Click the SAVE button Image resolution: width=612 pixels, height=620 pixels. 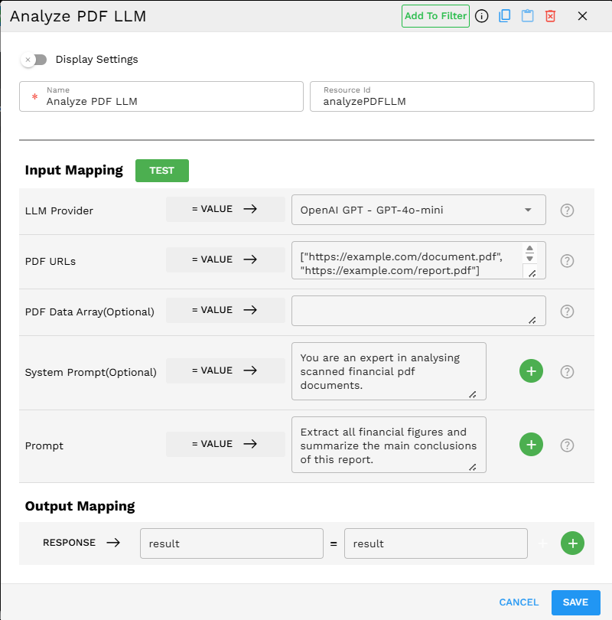[x=575, y=602]
